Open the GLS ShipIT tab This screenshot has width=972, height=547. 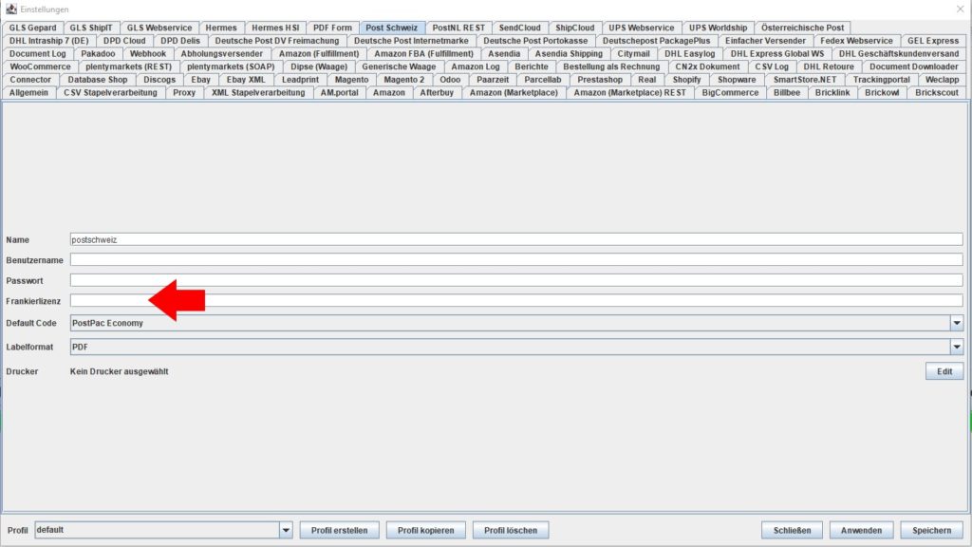tap(91, 28)
